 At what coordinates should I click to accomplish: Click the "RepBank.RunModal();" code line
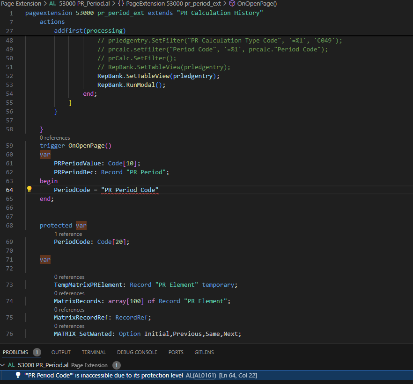132,85
